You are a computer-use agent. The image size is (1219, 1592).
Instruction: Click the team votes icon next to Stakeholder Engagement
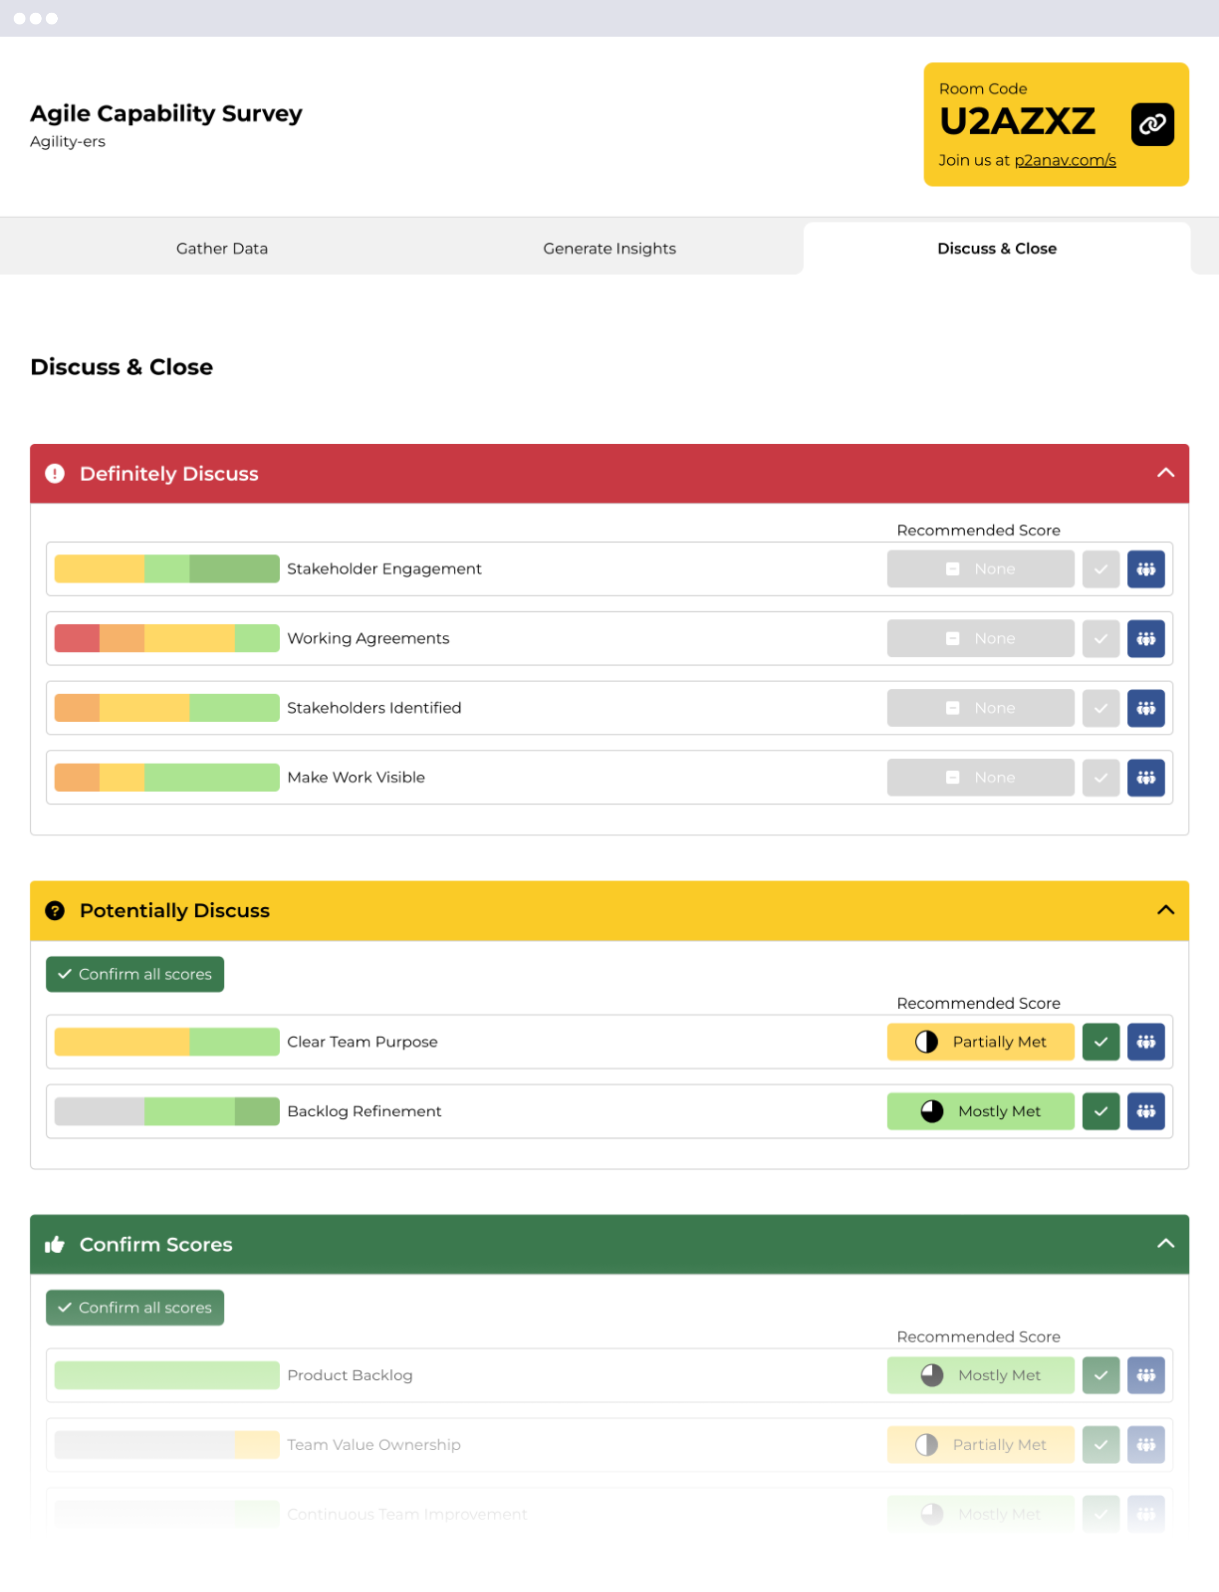click(x=1146, y=569)
